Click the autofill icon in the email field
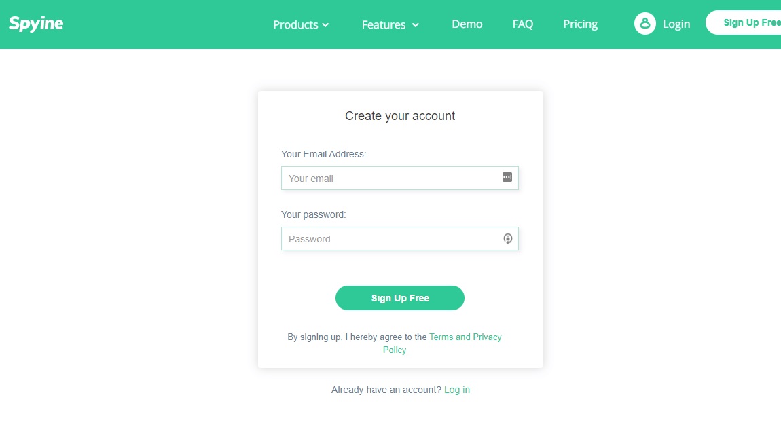The height and width of the screenshot is (431, 781). click(507, 177)
